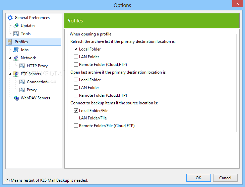245x187 pixels.
Task: Open the FTP Servers Proxy page
Action: click(32, 90)
